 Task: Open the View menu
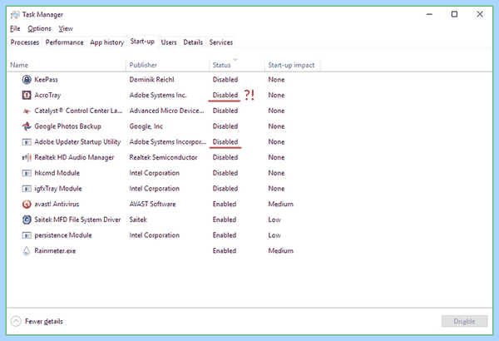click(x=66, y=28)
